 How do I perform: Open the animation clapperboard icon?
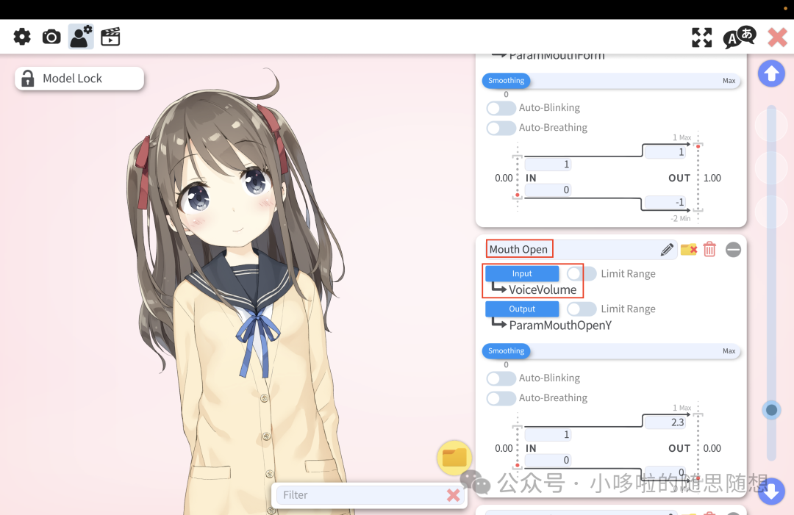tap(110, 37)
